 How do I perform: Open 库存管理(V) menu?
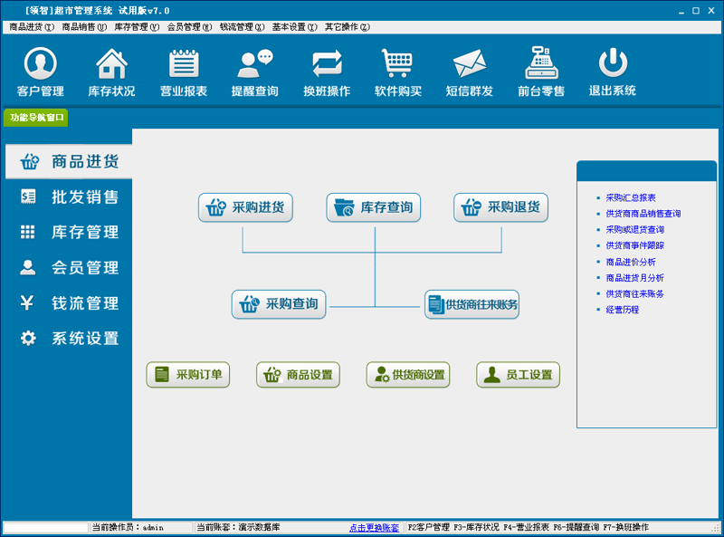pos(138,27)
